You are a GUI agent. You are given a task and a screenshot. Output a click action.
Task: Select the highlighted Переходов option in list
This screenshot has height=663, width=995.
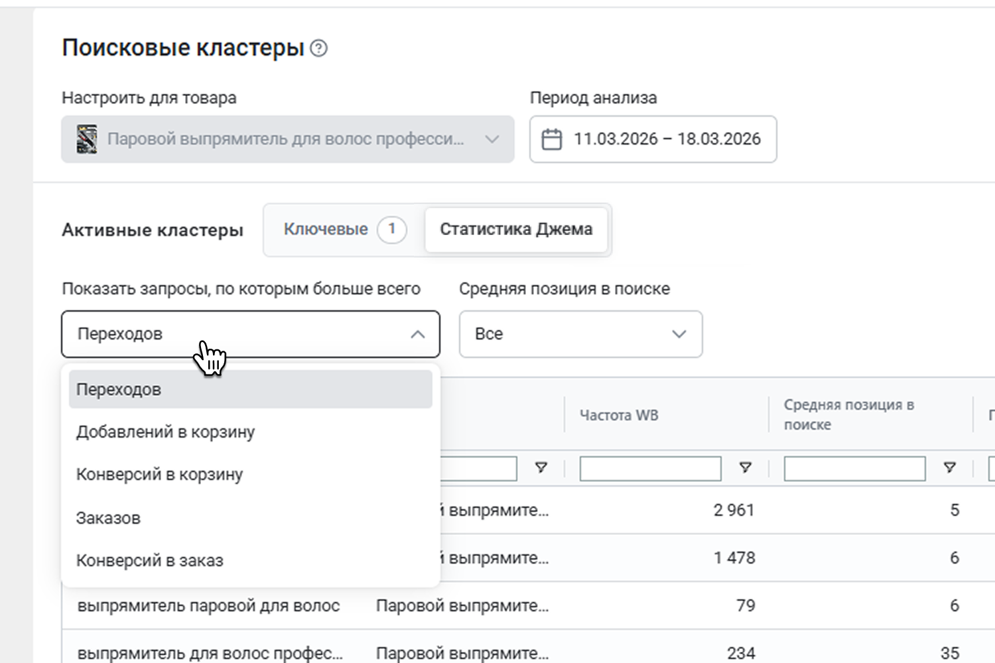119,390
